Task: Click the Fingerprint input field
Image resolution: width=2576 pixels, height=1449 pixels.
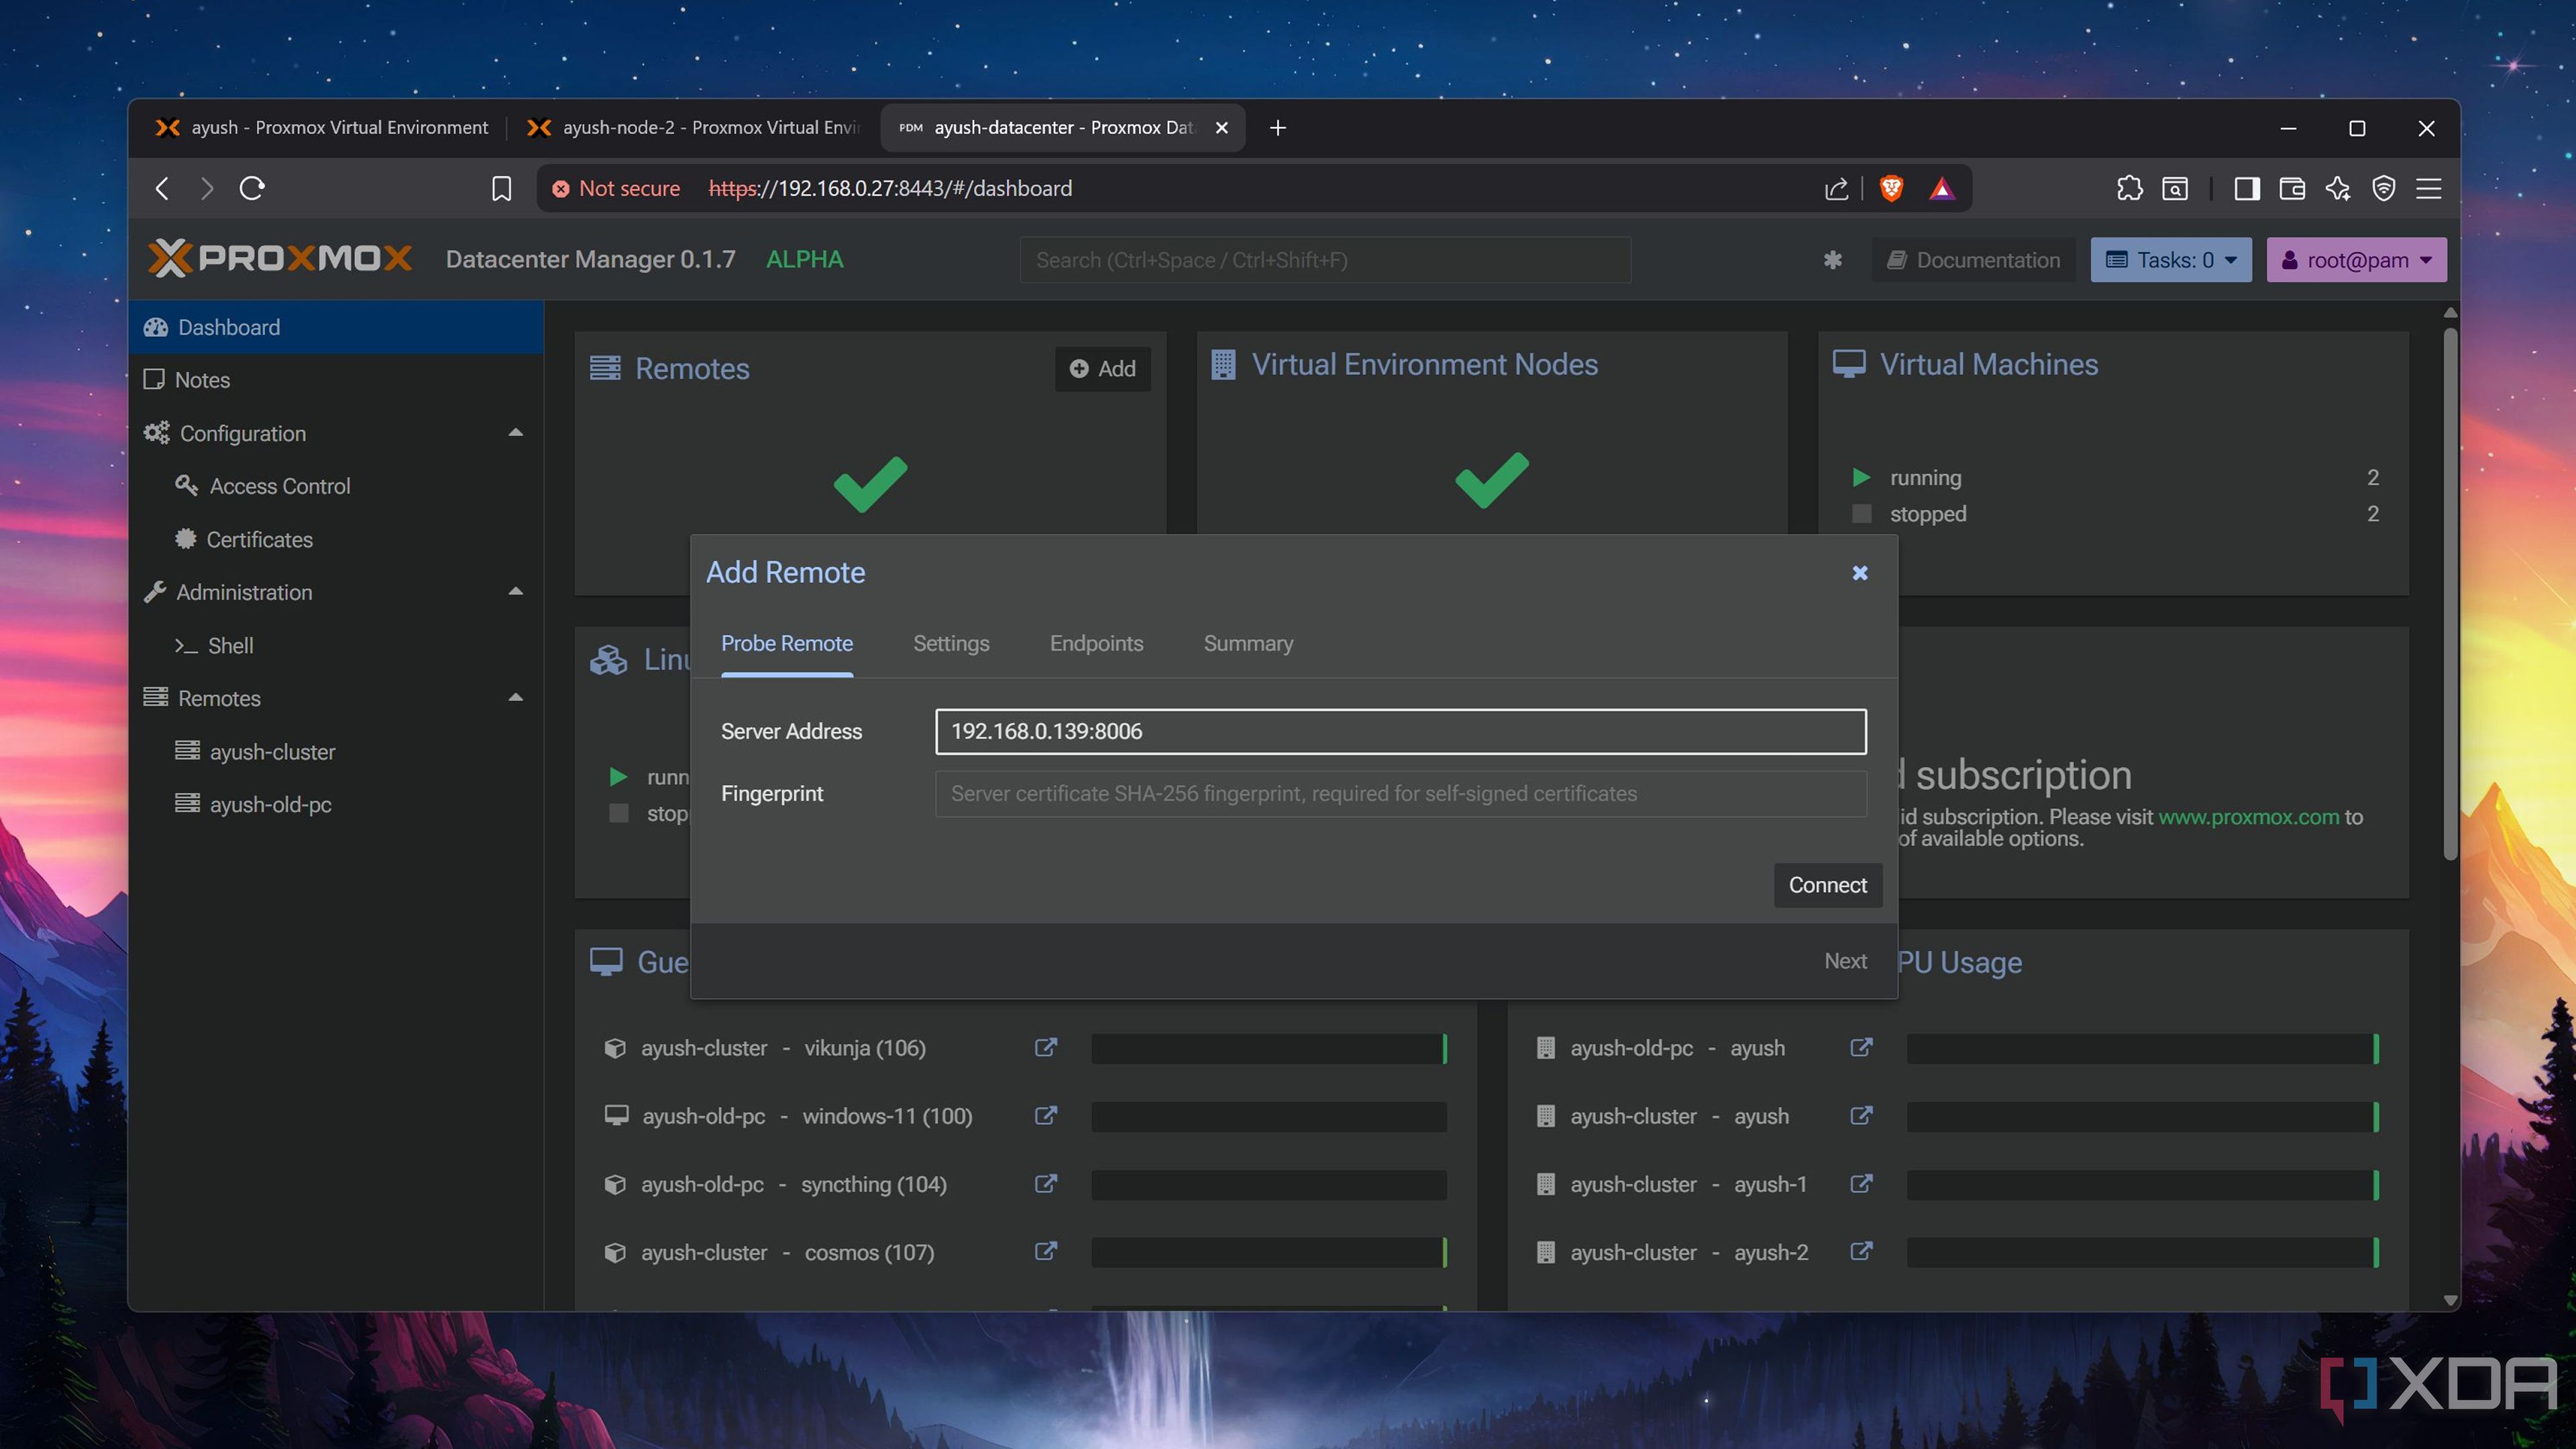Action: (x=1400, y=793)
